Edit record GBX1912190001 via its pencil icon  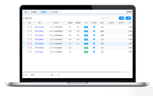click(x=28, y=27)
